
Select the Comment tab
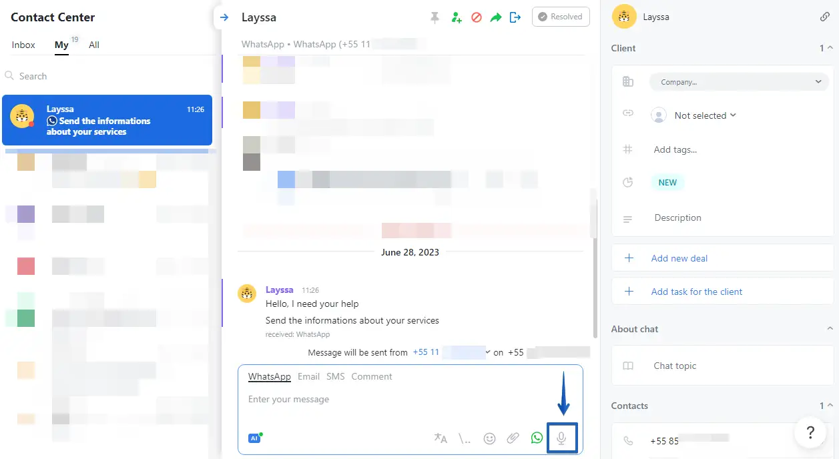[372, 376]
